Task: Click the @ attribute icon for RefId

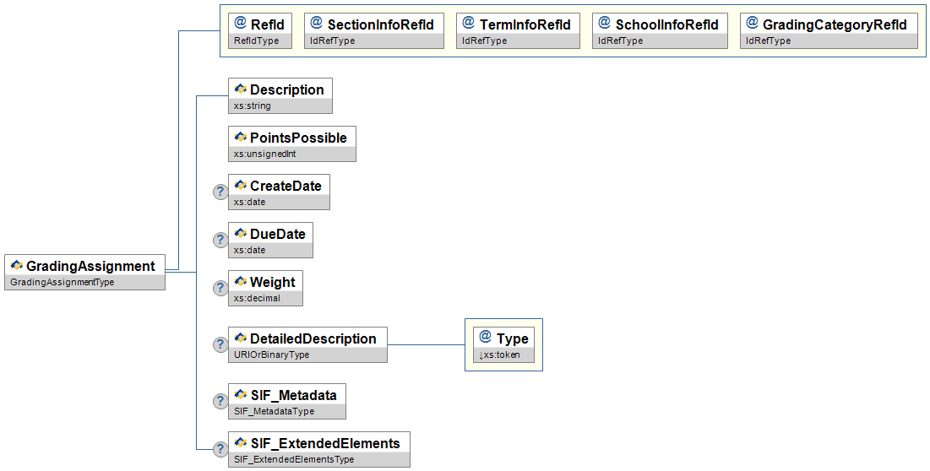Action: [239, 24]
